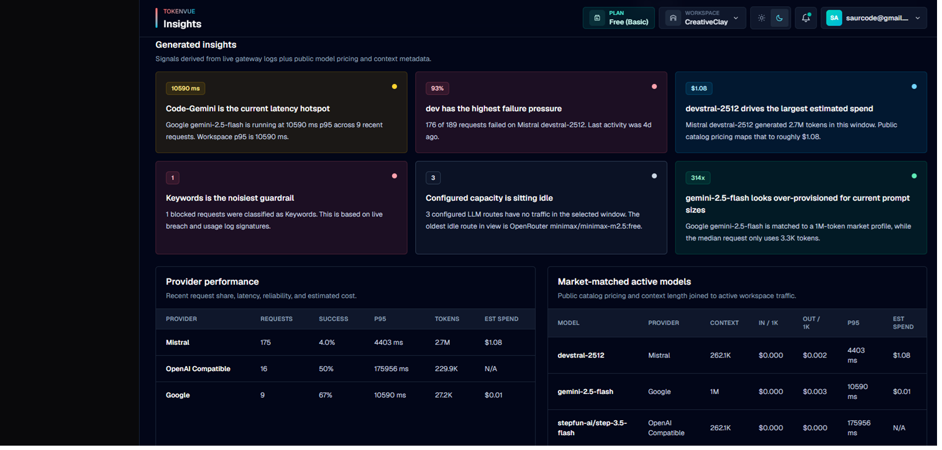This screenshot has height=450, width=942.
Task: Click the REQUESTS column header
Action: coord(277,319)
